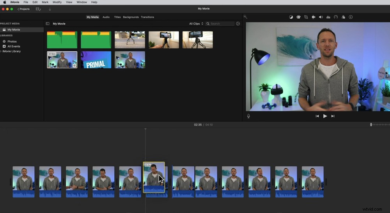390x213 pixels.
Task: Open the browser settings filmstrip icon
Action: click(x=238, y=24)
